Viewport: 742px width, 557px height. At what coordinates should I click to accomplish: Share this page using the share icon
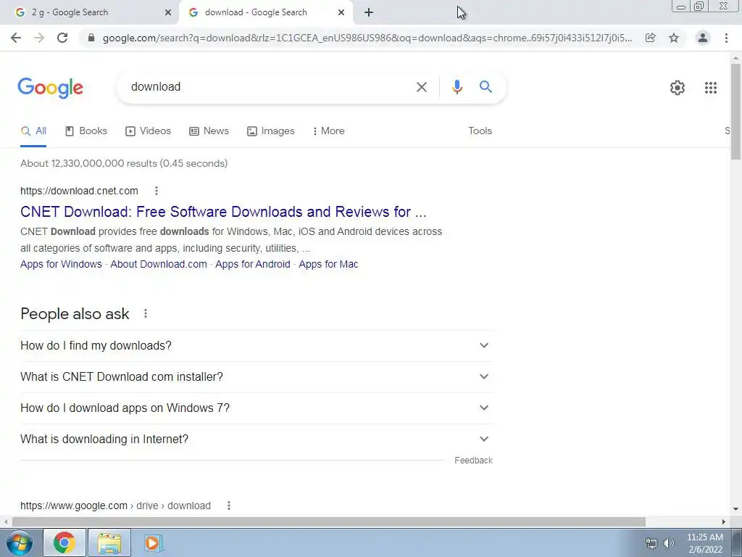651,38
